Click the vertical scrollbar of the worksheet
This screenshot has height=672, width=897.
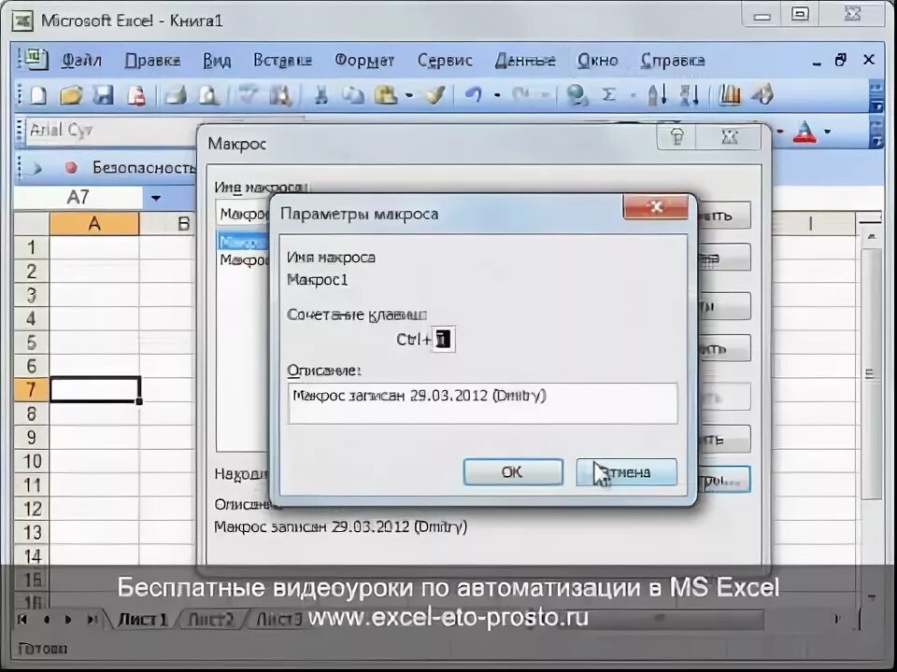pyautogui.click(x=872, y=371)
